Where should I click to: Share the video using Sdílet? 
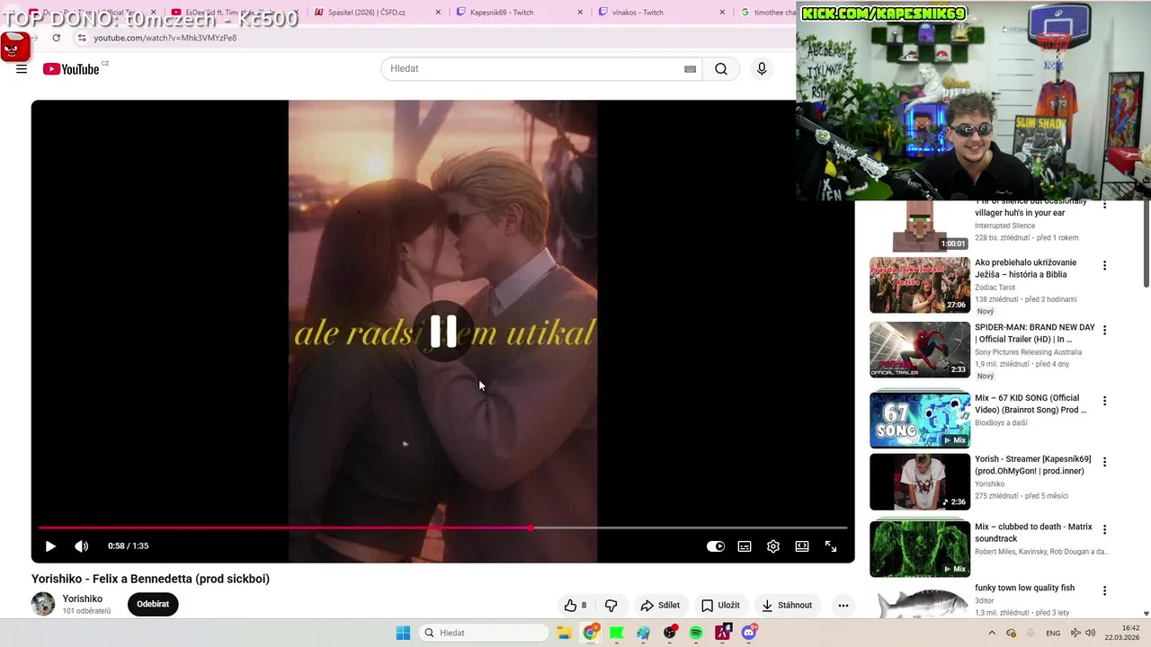(660, 606)
